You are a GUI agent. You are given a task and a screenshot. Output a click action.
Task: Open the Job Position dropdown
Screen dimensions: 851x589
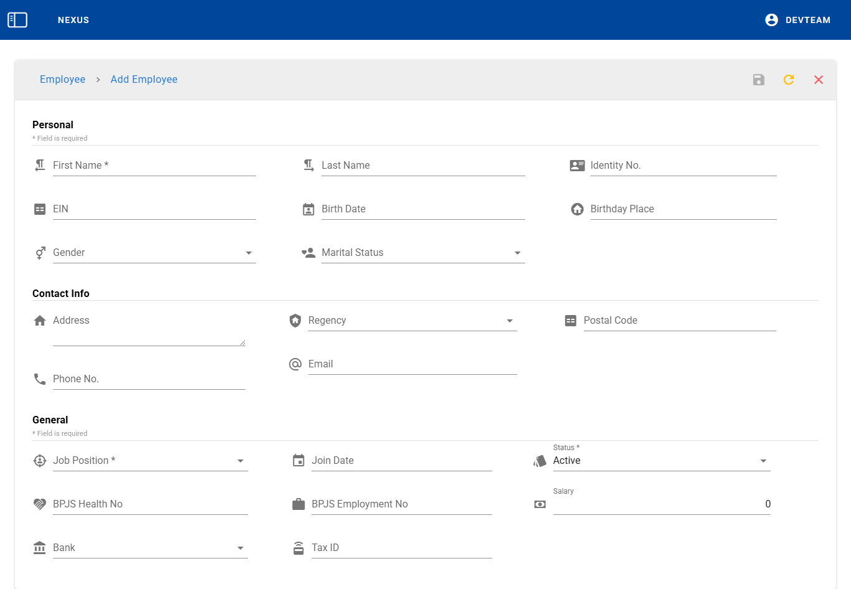[150, 461]
